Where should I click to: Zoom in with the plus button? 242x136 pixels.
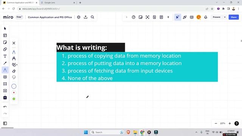tap(230, 124)
